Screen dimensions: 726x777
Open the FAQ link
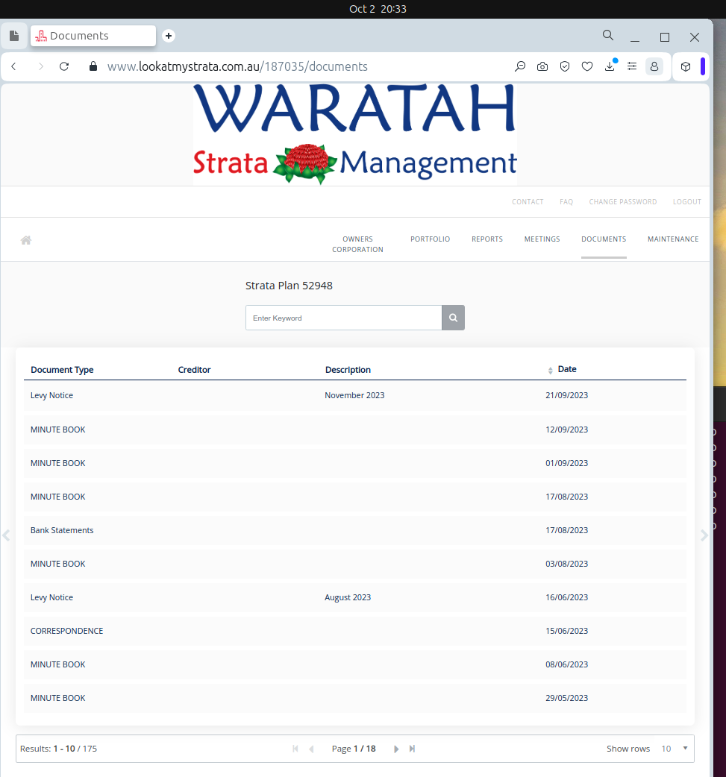566,201
